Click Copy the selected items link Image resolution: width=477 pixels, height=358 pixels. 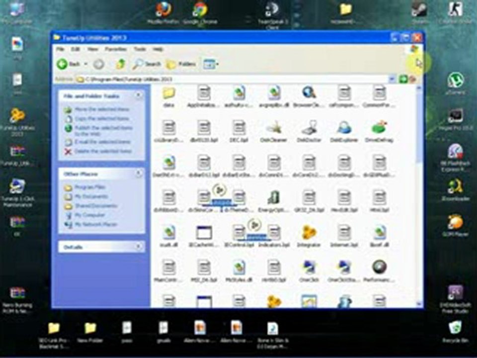coord(102,118)
